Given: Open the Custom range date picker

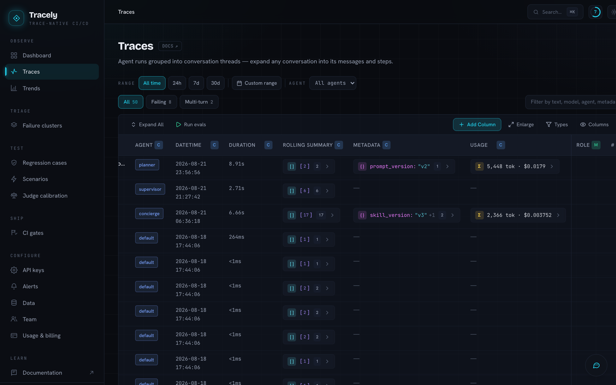Looking at the screenshot, I should click(x=257, y=83).
